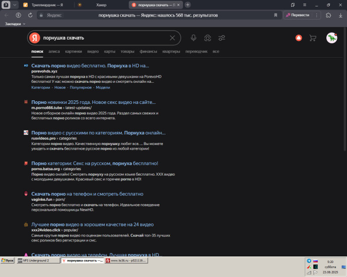This screenshot has width=347, height=277.
Task: Click the address bar page title
Action: coord(158,15)
